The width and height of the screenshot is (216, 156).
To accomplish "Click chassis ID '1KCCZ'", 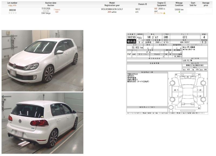I will 138,9.
